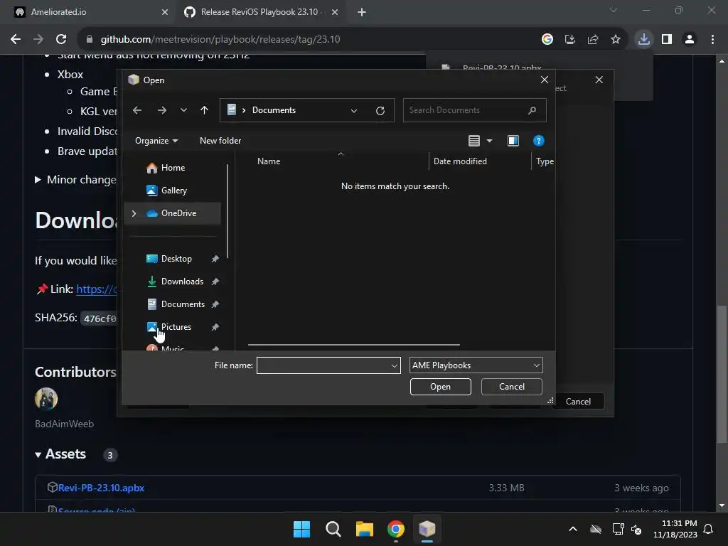The height and width of the screenshot is (546, 728).
Task: Open dialog help button
Action: coord(539,141)
